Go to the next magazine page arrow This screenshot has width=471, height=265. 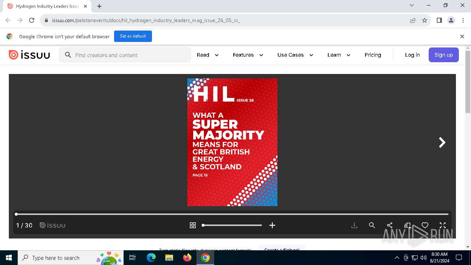tap(442, 142)
